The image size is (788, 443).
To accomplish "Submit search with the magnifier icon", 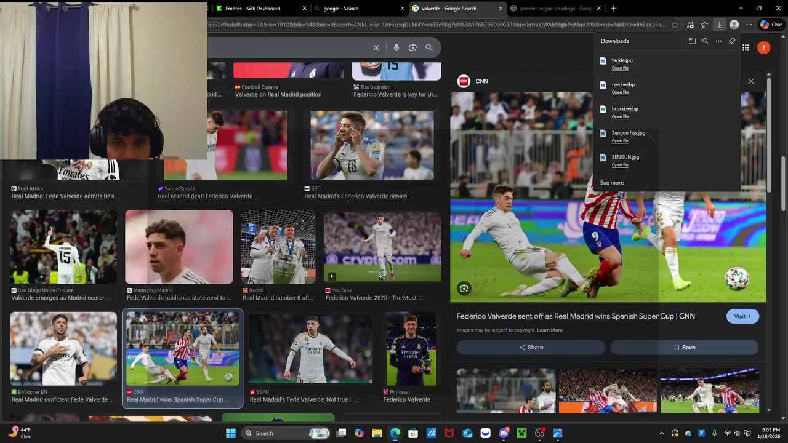I will (x=429, y=47).
